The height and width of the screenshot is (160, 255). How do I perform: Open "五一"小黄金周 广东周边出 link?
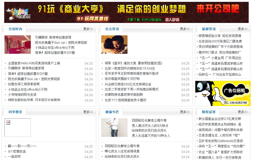pyautogui.click(x=220, y=58)
